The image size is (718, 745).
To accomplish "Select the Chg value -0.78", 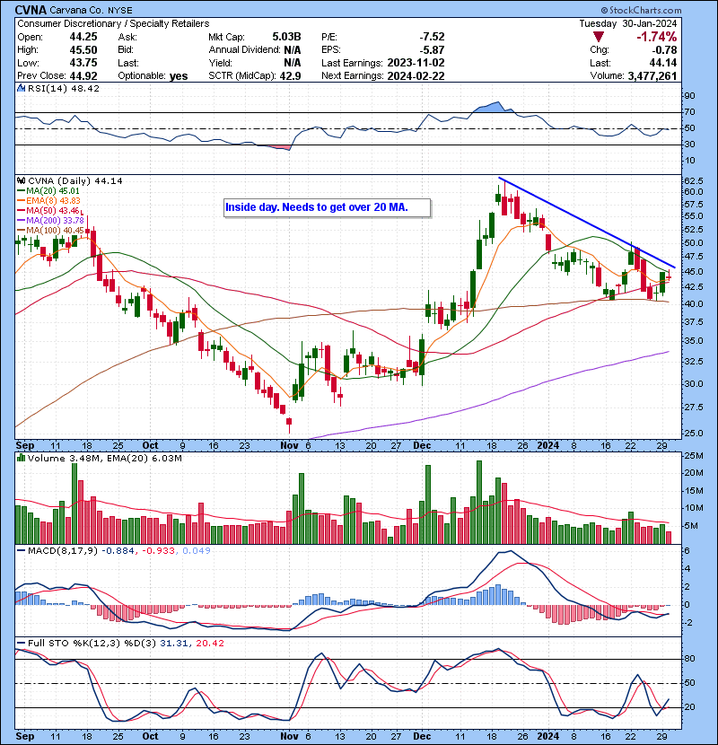I will click(665, 50).
